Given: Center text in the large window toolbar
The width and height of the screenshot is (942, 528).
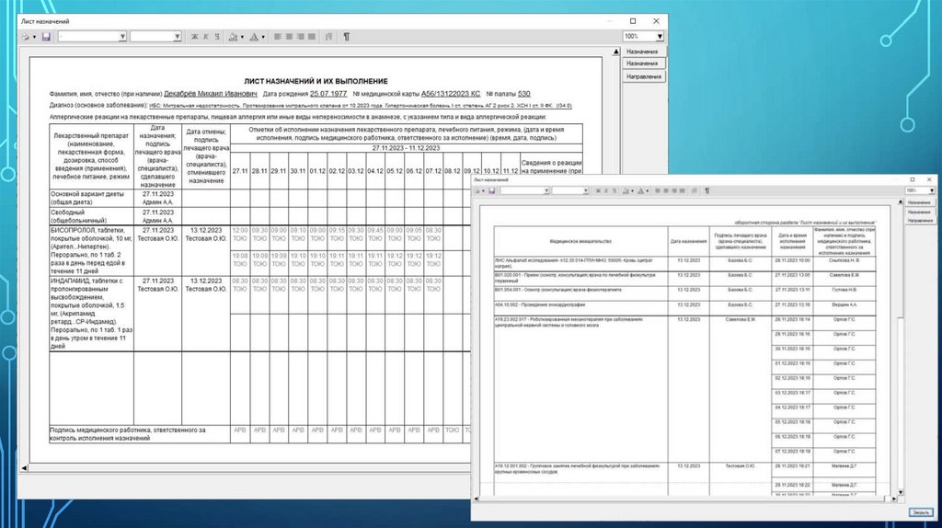Looking at the screenshot, I should 289,37.
